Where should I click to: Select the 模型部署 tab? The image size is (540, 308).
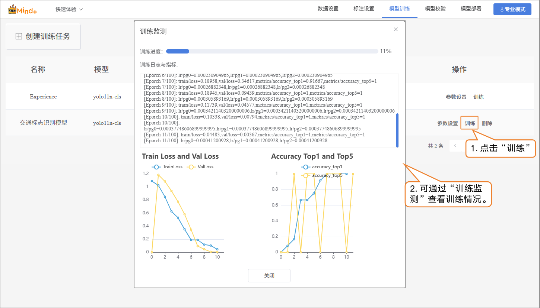click(x=471, y=9)
